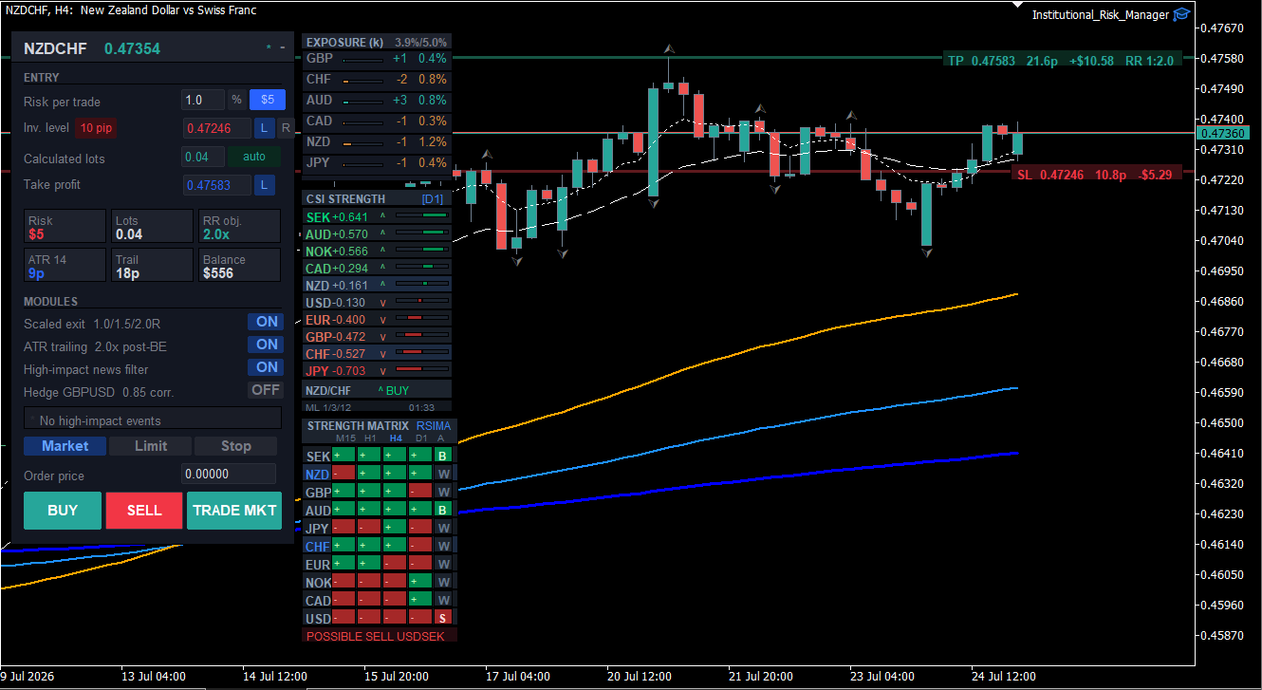Open the RSIMA mode selector in Strength Matrix

434,426
